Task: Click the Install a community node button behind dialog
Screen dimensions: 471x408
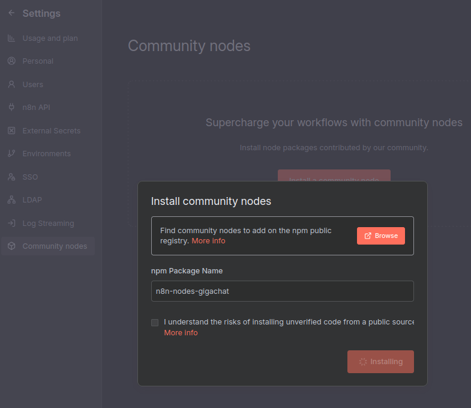Action: (x=334, y=175)
